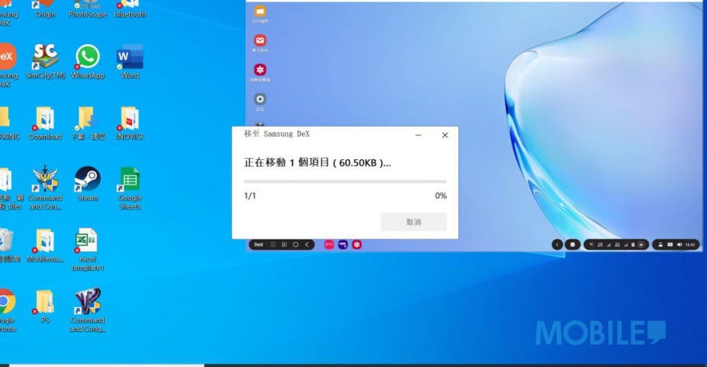Open the pink pinned app in DeX taskbar

coord(329,244)
